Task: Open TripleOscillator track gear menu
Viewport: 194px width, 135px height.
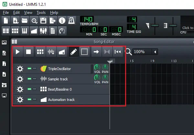Action: pos(20,69)
